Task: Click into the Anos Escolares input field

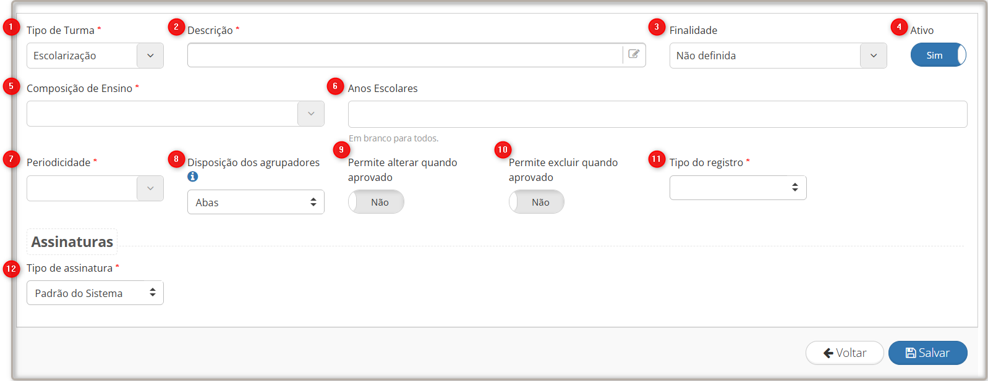Action: [x=657, y=114]
